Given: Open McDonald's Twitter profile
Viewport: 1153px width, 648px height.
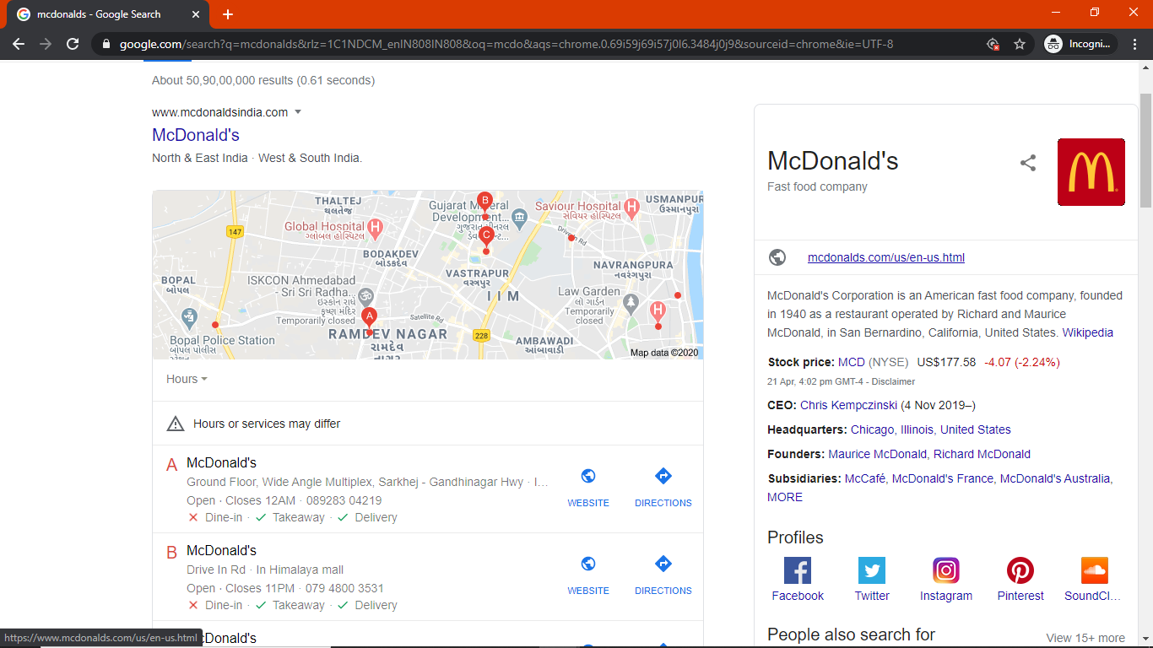Looking at the screenshot, I should tap(871, 570).
